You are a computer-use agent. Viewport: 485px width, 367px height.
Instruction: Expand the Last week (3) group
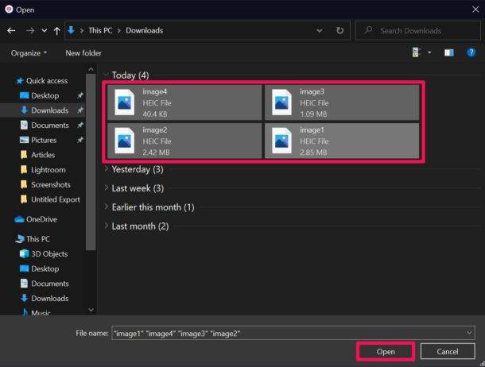pos(107,188)
